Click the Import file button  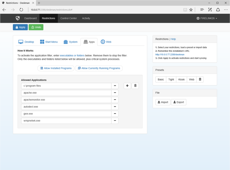coord(163,102)
